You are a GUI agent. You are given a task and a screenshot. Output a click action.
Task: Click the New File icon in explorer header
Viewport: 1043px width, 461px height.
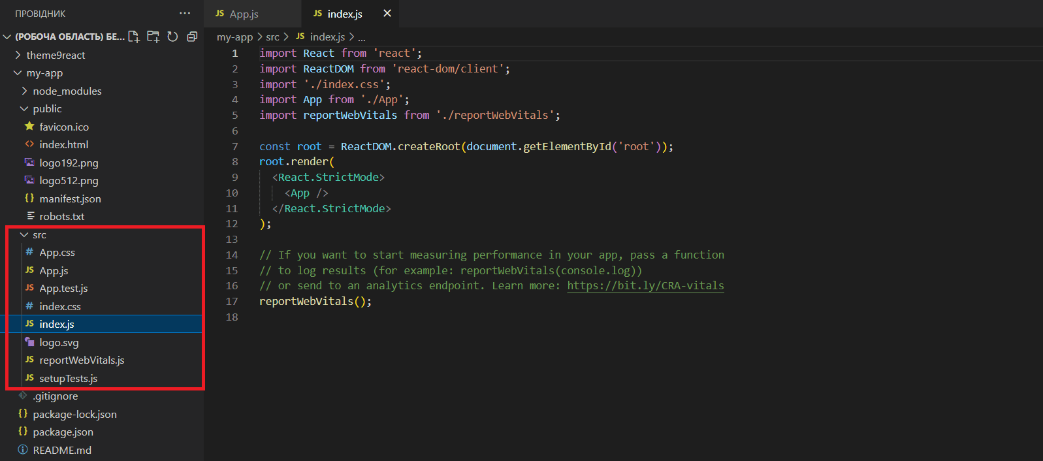(134, 37)
